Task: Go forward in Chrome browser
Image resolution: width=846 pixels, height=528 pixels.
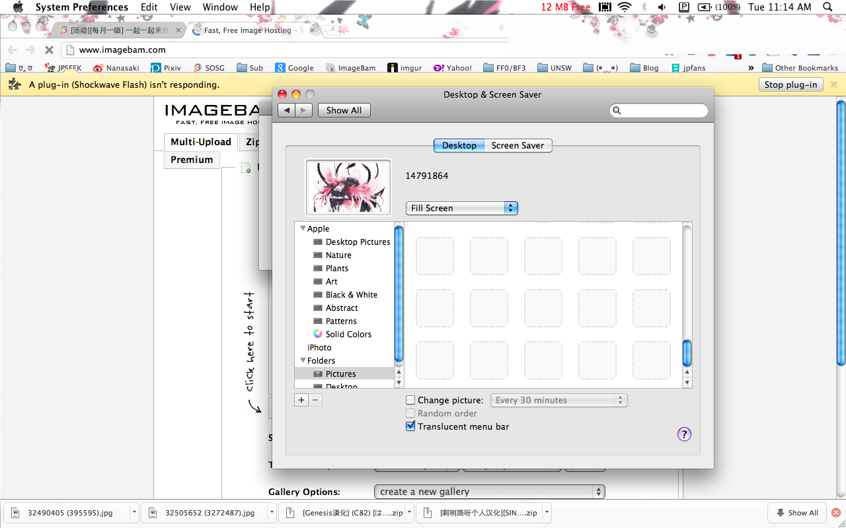Action: point(30,49)
